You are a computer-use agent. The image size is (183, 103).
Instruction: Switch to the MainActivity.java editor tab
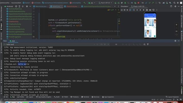(x=41, y=6)
